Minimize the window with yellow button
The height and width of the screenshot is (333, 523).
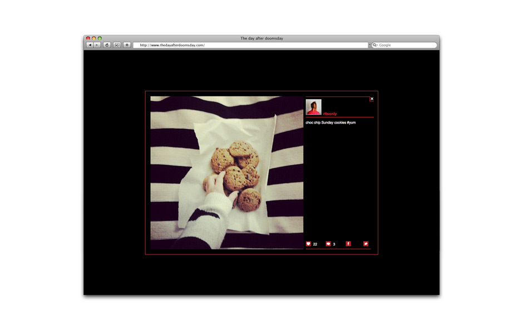pyautogui.click(x=94, y=38)
